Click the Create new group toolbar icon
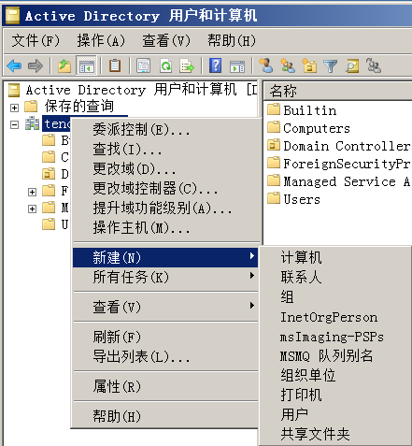Image resolution: width=412 pixels, height=446 pixels. tap(288, 65)
